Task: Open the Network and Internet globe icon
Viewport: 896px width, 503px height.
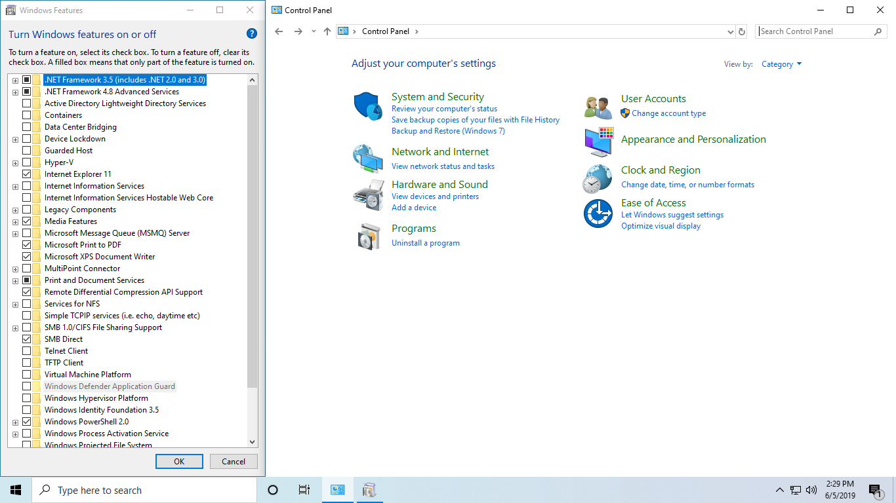Action: tap(368, 158)
